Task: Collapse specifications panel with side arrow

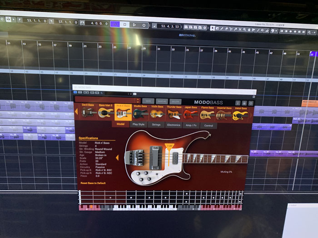Action: tap(117, 158)
